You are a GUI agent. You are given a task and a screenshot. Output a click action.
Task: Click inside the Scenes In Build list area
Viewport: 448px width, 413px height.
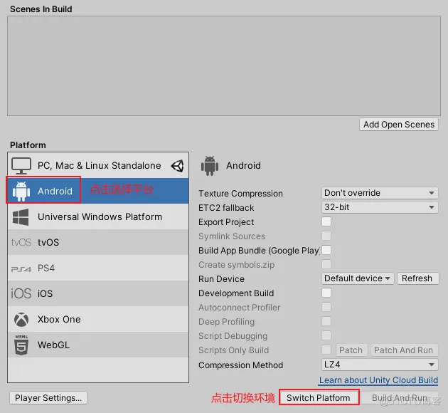click(x=224, y=66)
